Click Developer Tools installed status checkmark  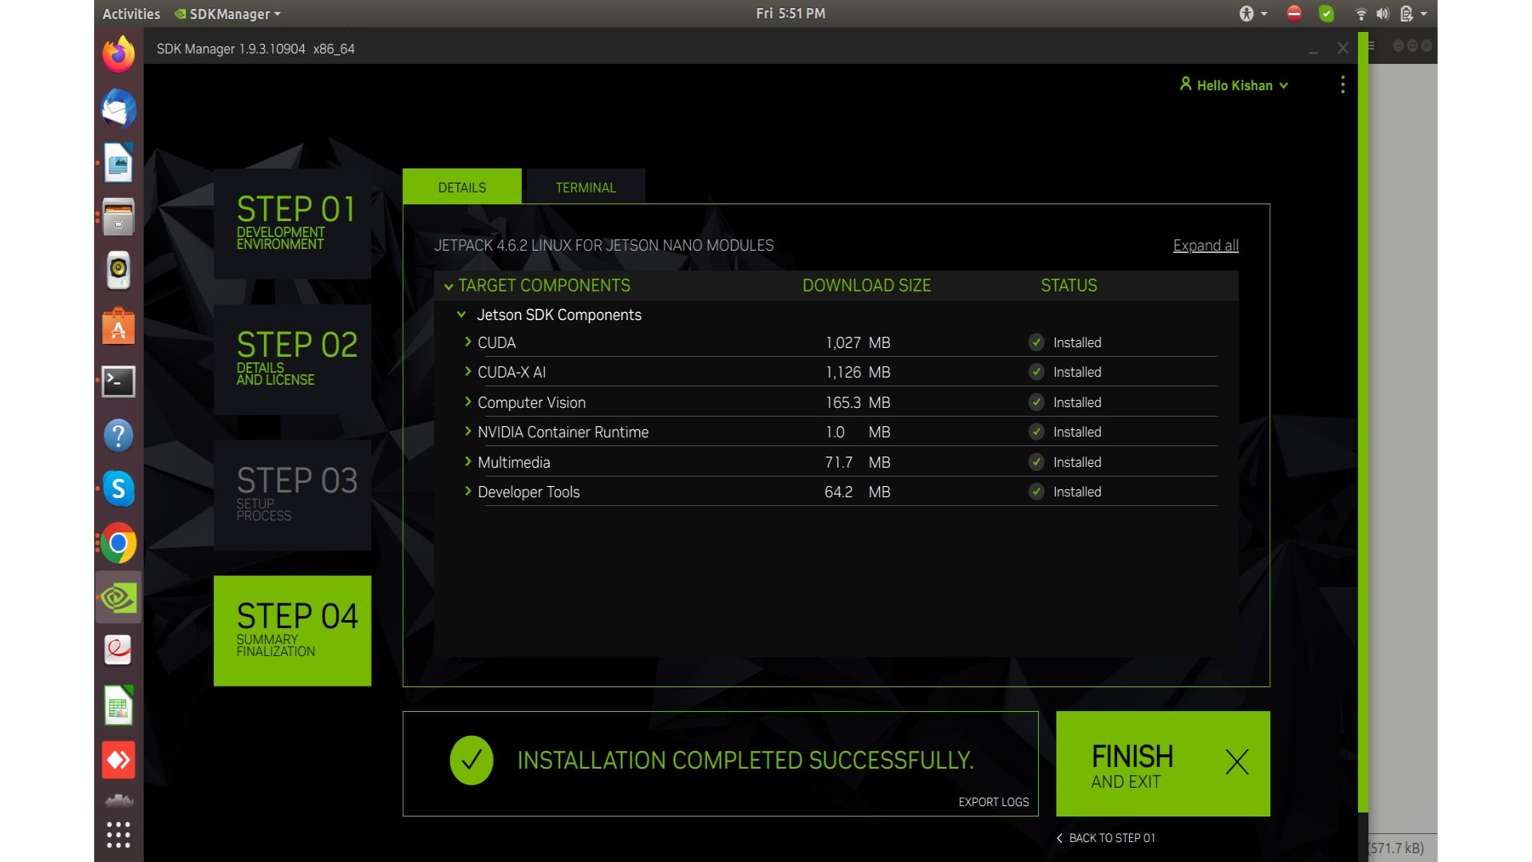1036,492
